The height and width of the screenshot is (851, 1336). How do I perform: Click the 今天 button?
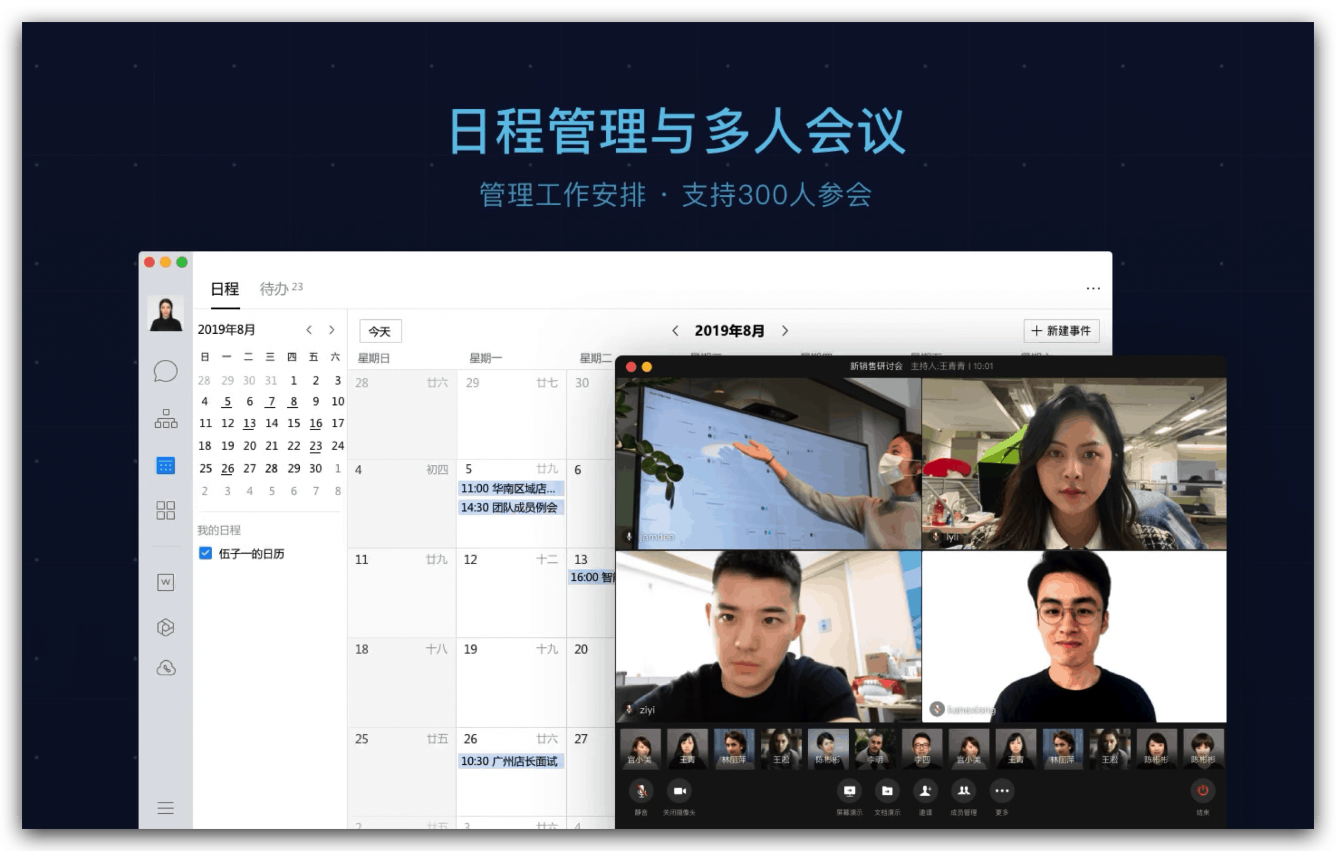click(x=380, y=332)
